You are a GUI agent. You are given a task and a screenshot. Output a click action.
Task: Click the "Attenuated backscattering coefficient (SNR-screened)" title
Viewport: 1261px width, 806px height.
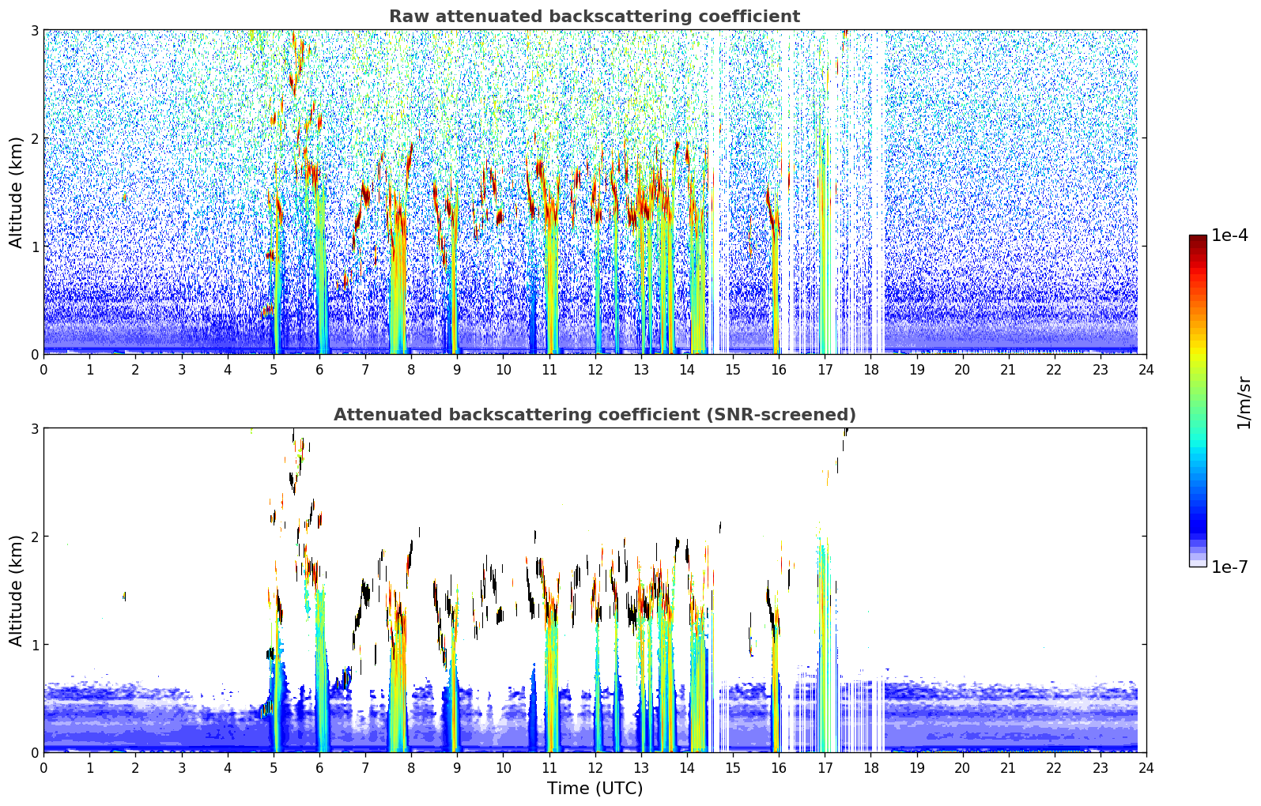coord(594,415)
